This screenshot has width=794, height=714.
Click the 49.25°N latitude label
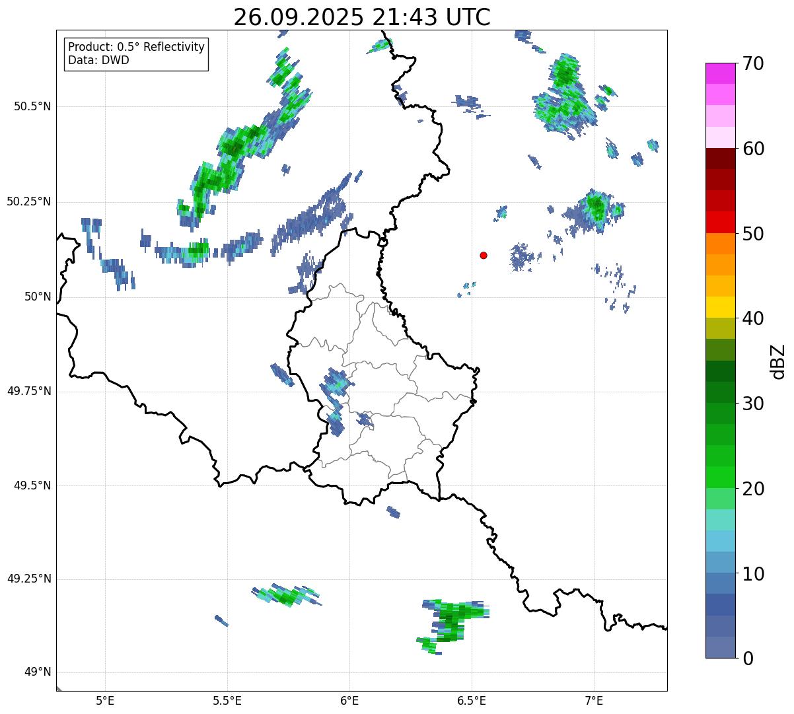tap(29, 579)
